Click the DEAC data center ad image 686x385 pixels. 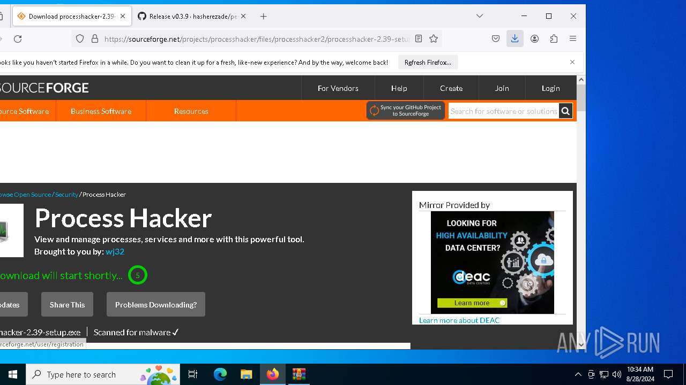click(493, 263)
